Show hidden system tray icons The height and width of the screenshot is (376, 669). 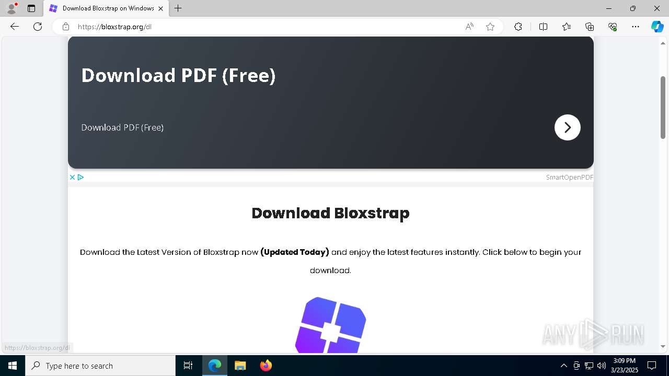tap(563, 366)
